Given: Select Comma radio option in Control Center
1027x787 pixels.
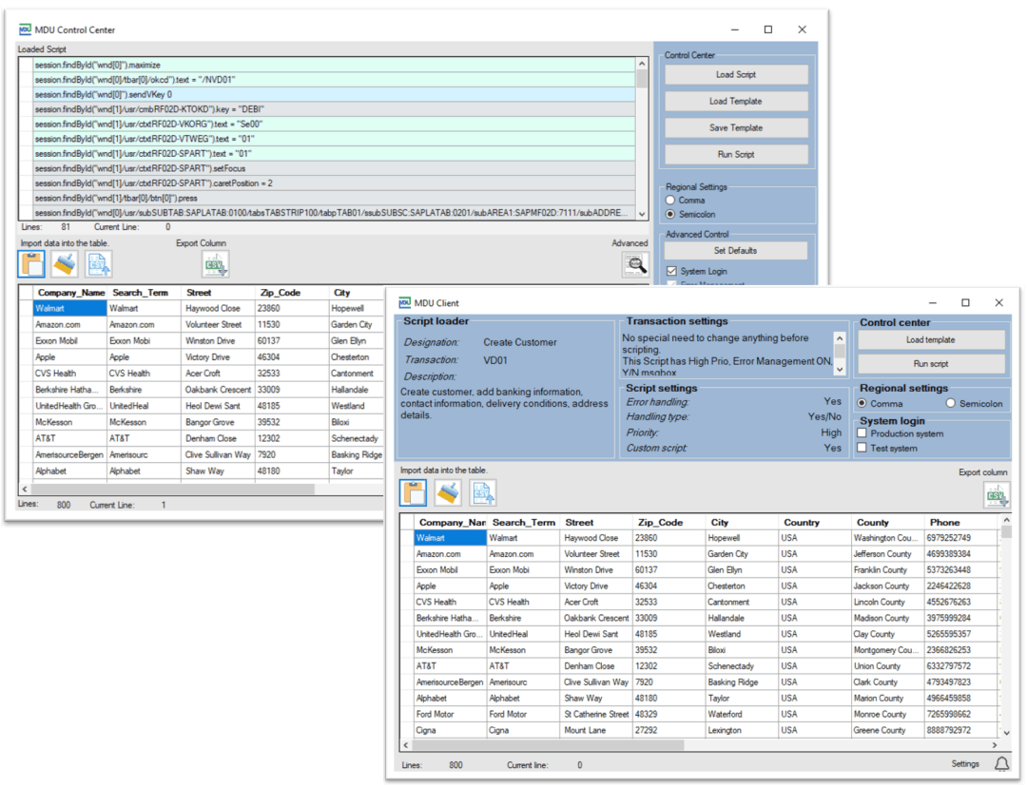Looking at the screenshot, I should [x=670, y=201].
